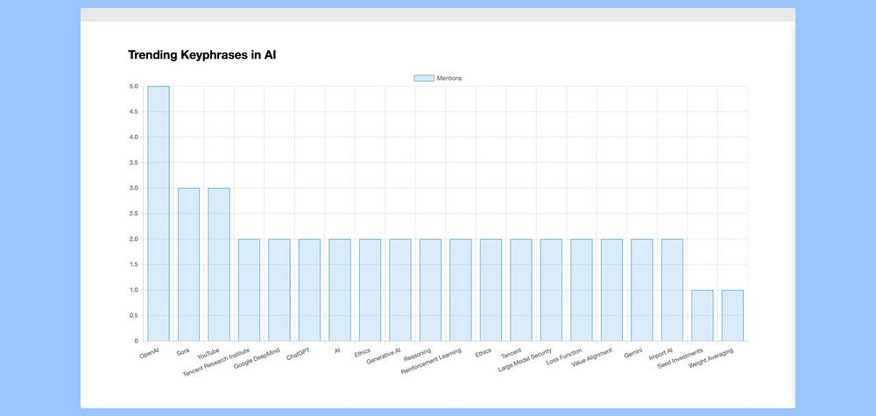Click the 4.5 value on the y-axis
Screen dimensions: 876x416
pyautogui.click(x=133, y=112)
